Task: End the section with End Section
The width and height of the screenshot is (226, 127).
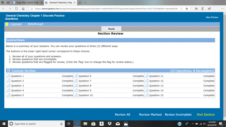Action: point(206,114)
